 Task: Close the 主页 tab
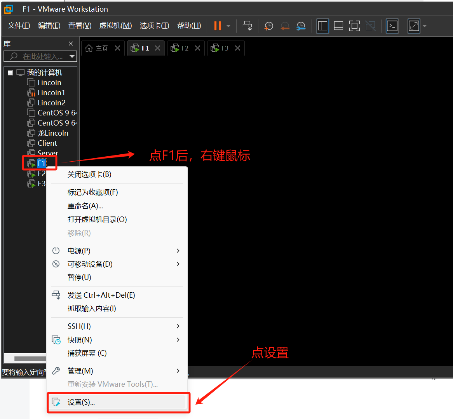click(117, 48)
